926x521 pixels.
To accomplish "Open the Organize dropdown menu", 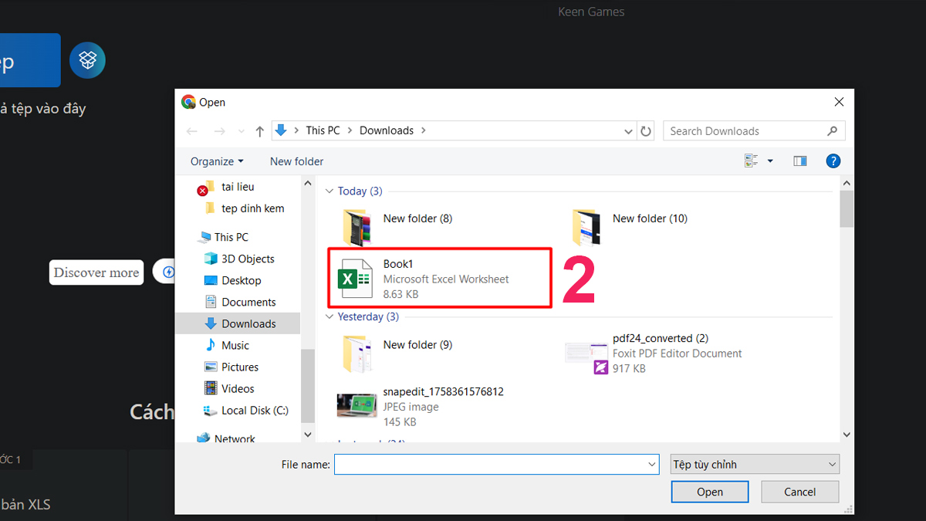I will tap(217, 161).
